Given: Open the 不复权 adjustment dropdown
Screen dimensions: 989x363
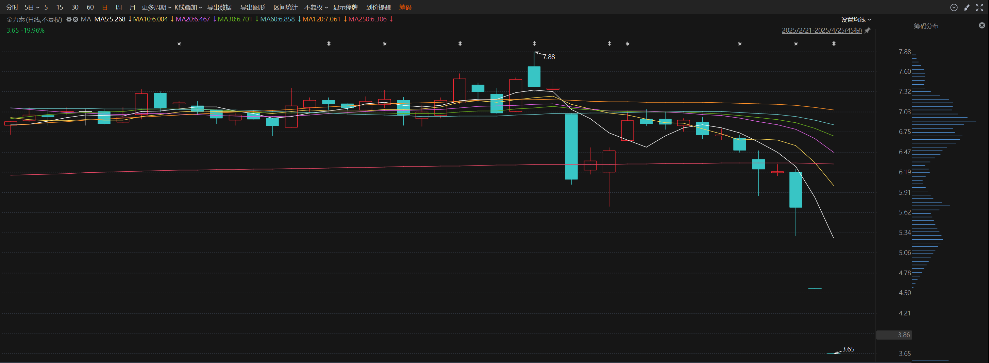Looking at the screenshot, I should tap(316, 7).
